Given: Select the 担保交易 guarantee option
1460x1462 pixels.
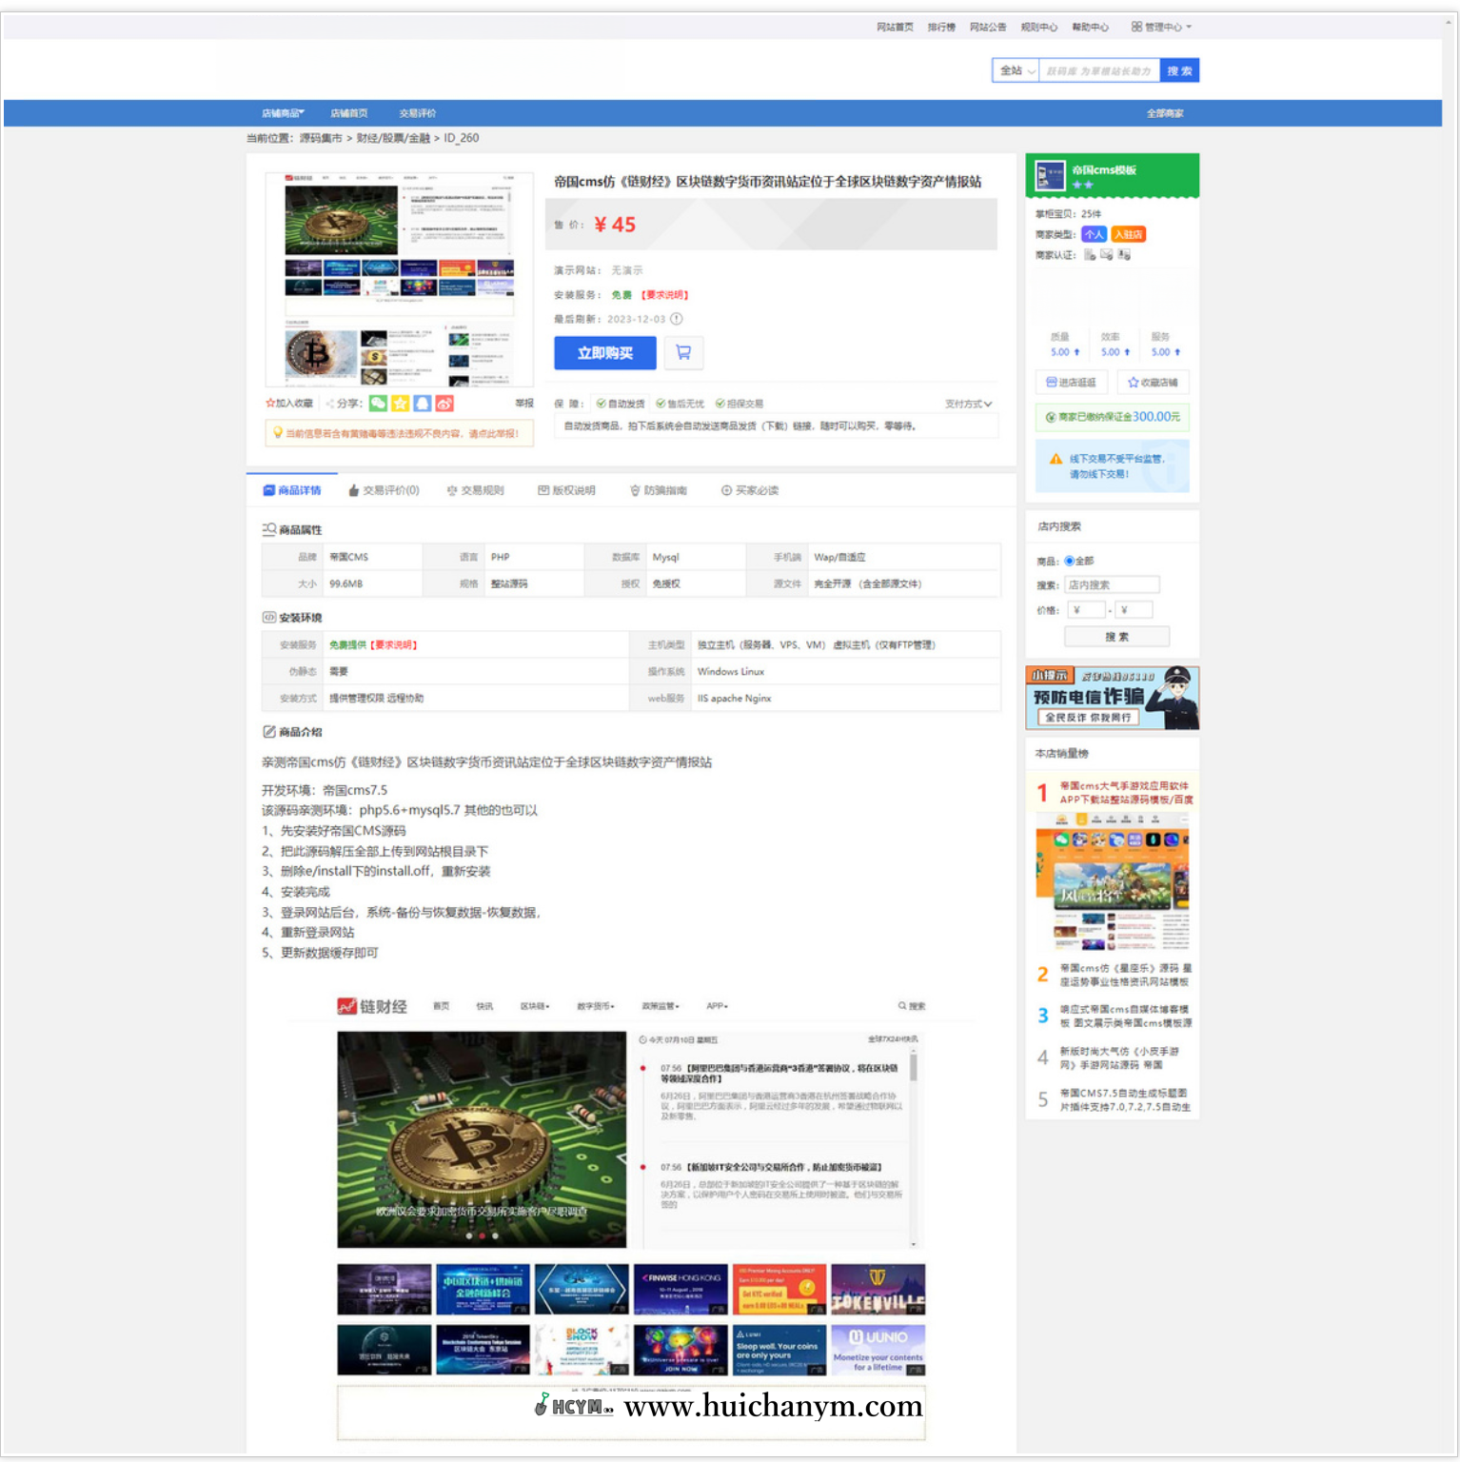Looking at the screenshot, I should (740, 404).
